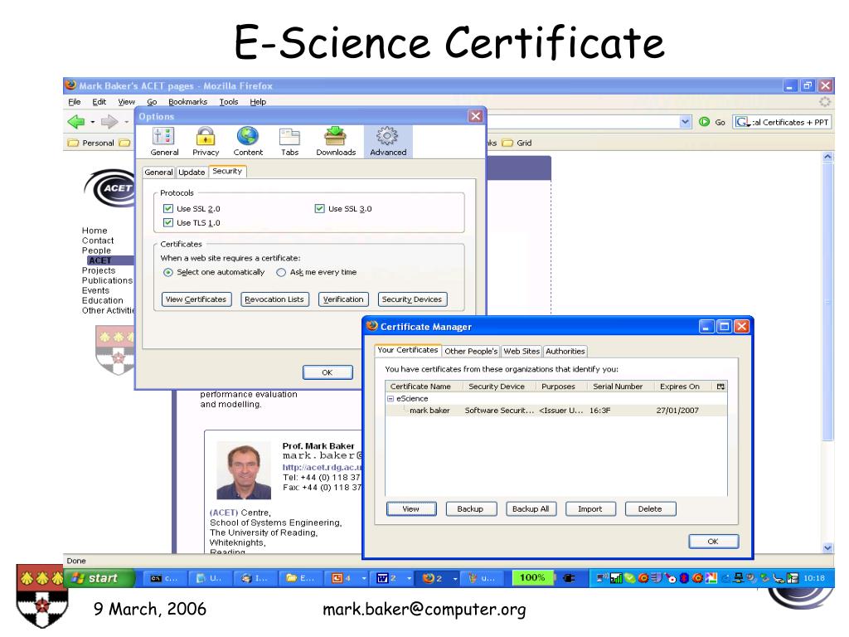Image resolution: width=849 pixels, height=637 pixels.
Task: Open the Bookmarks menu
Action: tap(188, 102)
